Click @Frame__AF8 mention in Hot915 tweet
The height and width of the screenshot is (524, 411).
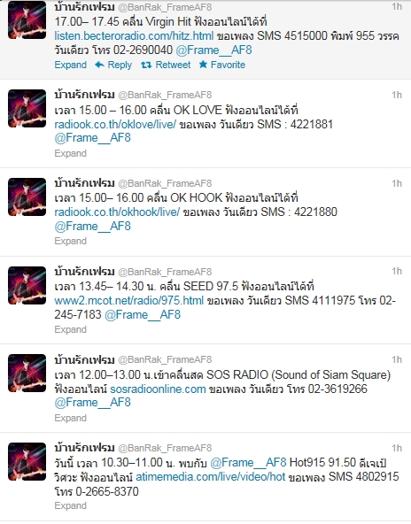[248, 463]
